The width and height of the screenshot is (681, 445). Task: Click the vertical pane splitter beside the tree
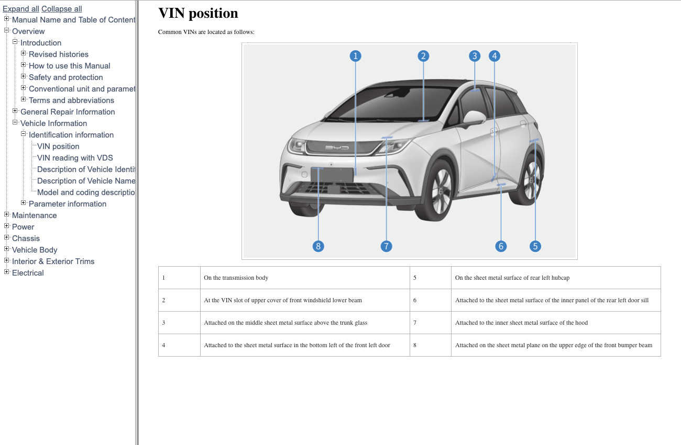tap(137, 222)
